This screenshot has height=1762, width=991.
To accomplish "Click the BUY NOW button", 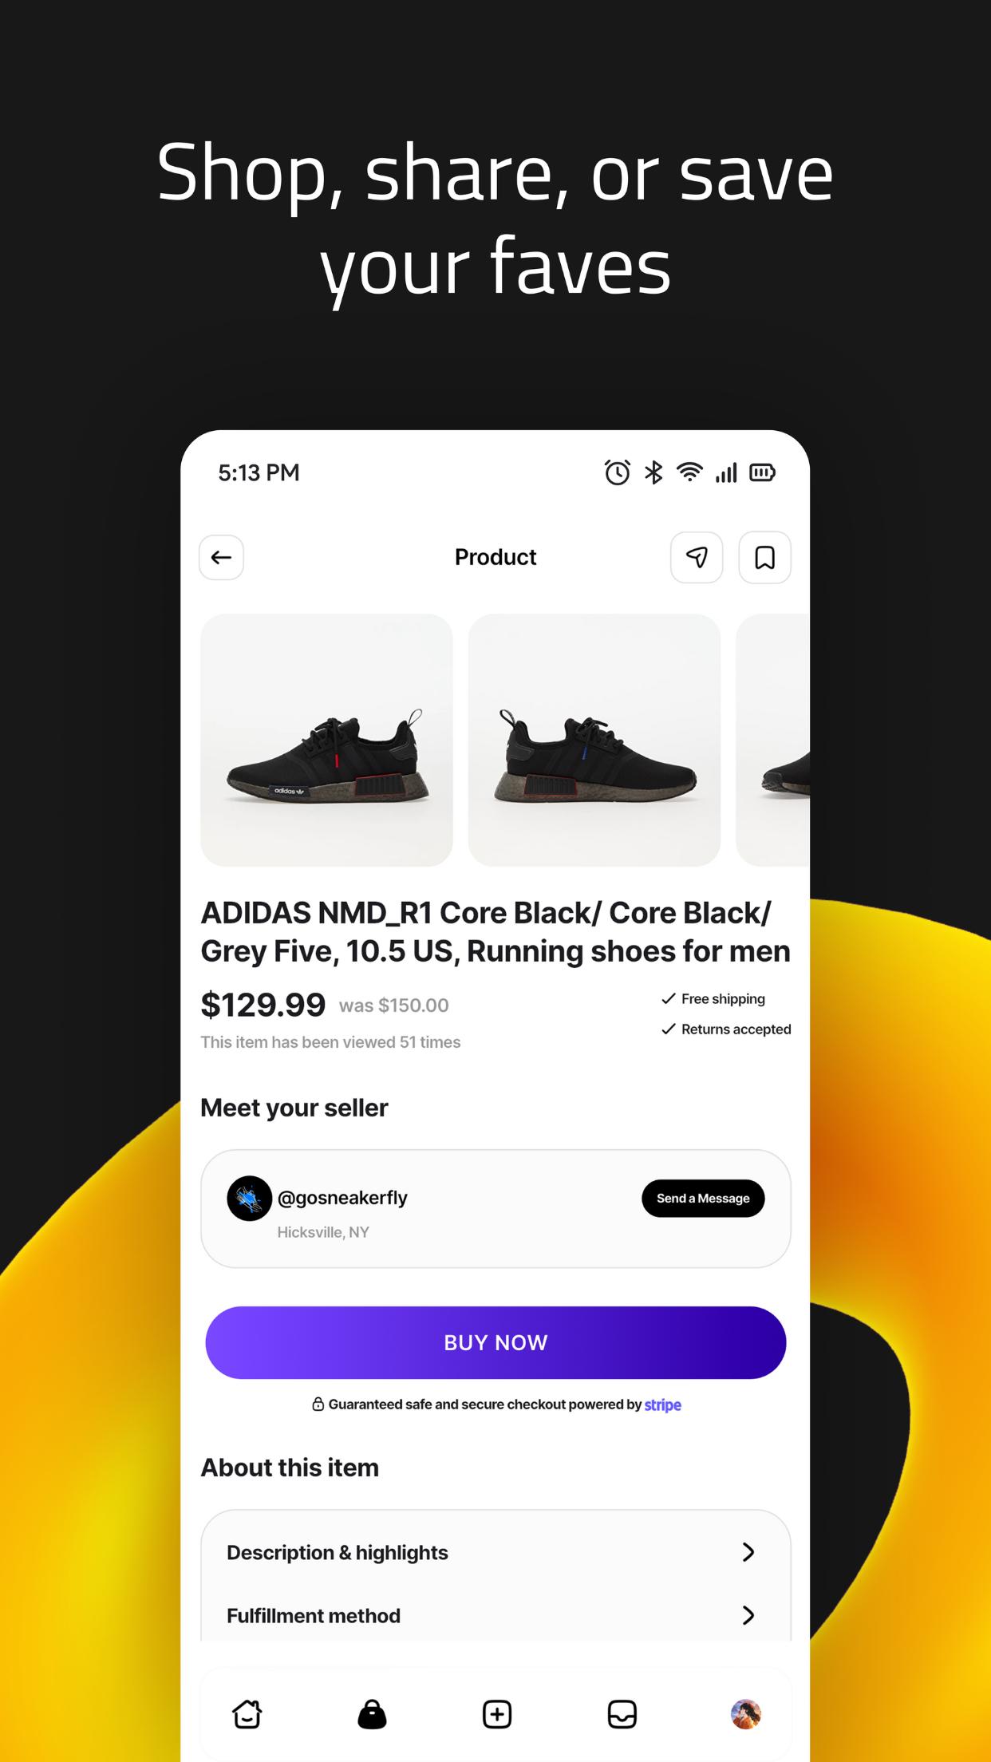I will coord(495,1342).
